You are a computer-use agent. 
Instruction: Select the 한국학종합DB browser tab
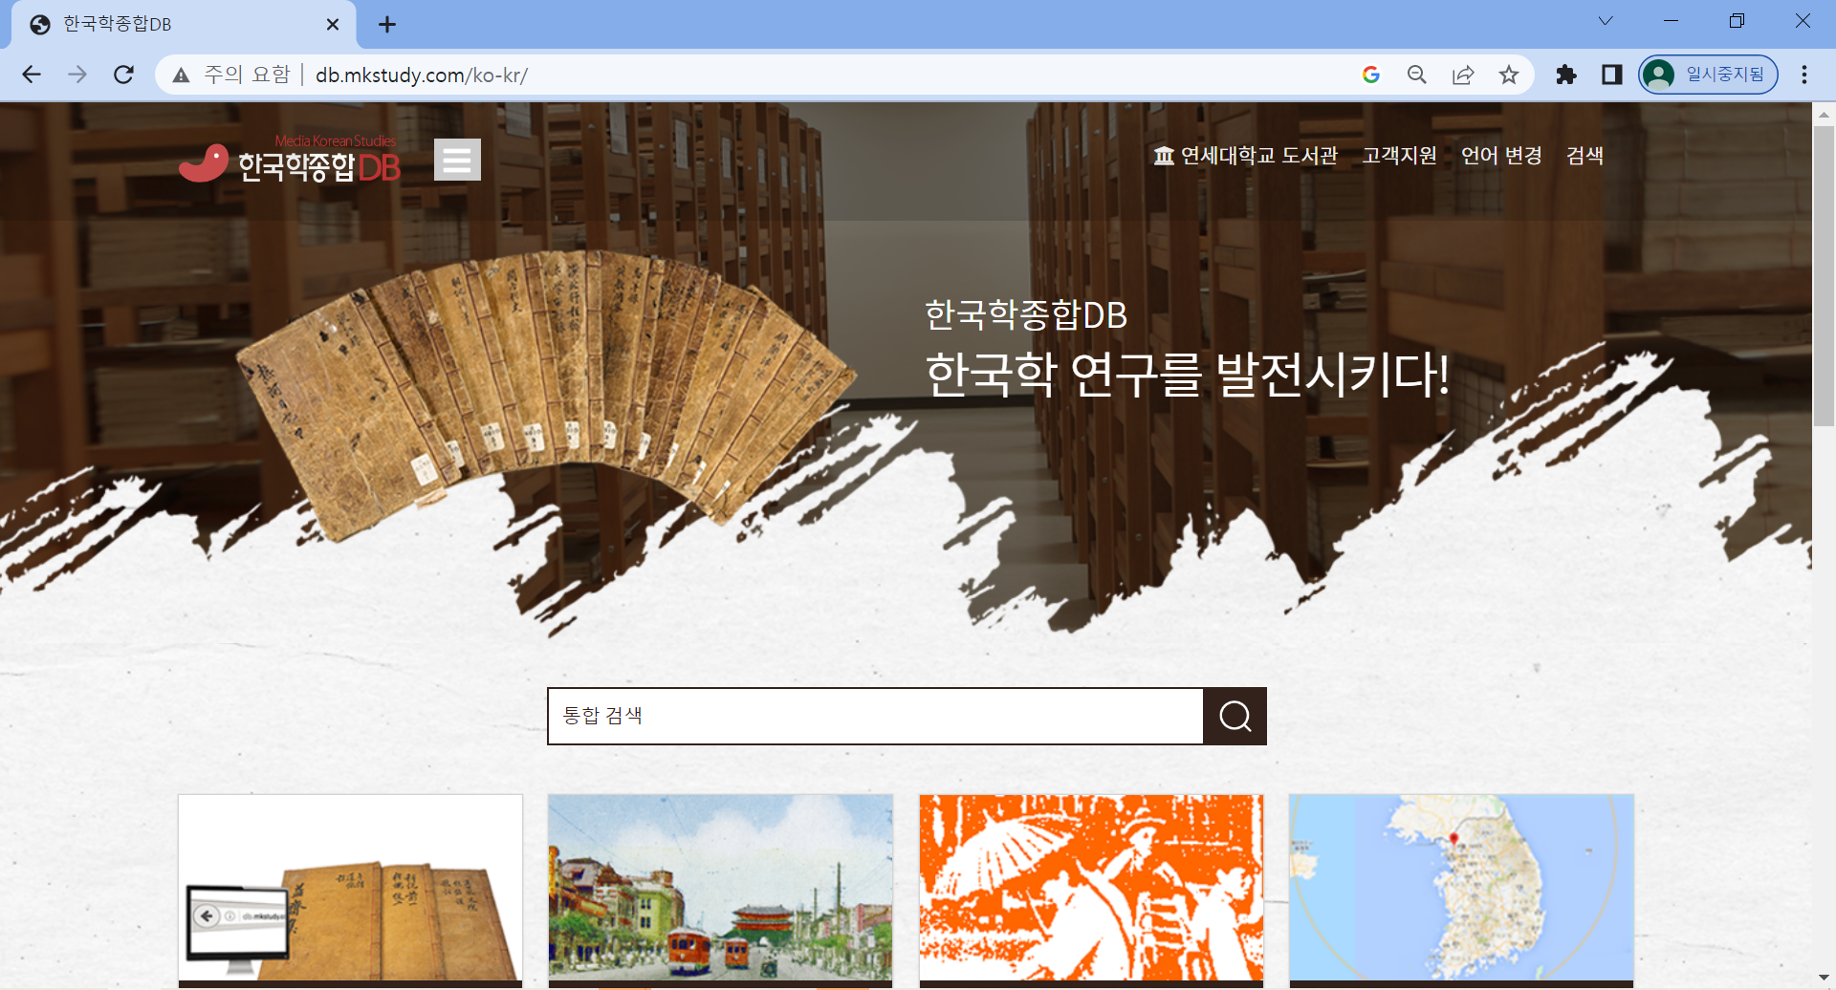[182, 25]
